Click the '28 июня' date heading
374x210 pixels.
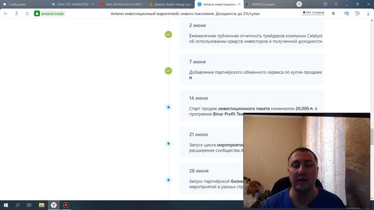click(x=199, y=171)
